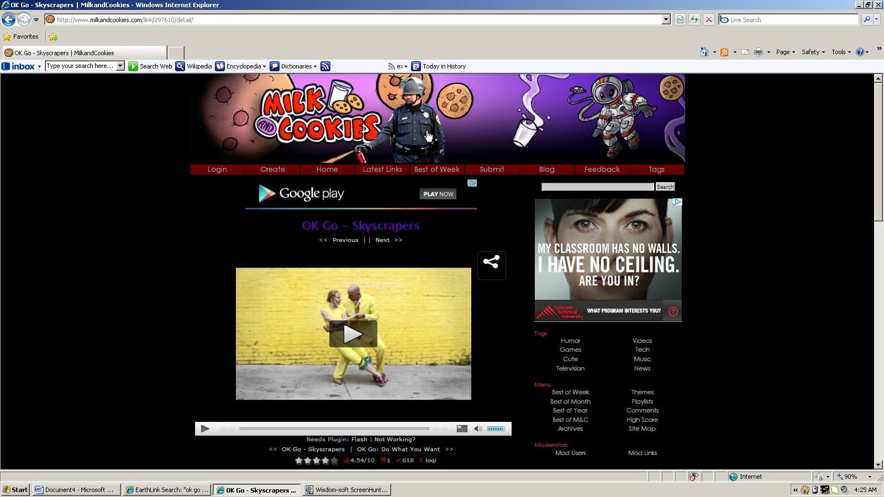Rate the video with the fifth star
The height and width of the screenshot is (497, 884).
[334, 461]
